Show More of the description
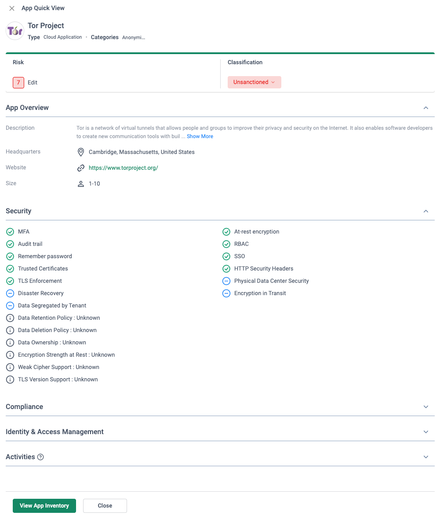The image size is (440, 519). click(x=200, y=136)
